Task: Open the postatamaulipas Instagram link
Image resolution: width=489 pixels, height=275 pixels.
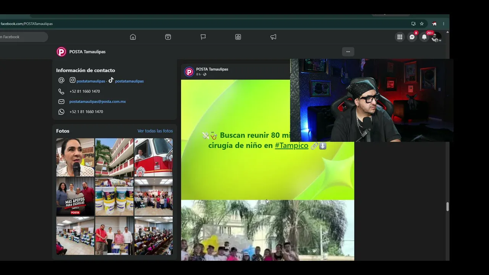Action: coord(91,81)
